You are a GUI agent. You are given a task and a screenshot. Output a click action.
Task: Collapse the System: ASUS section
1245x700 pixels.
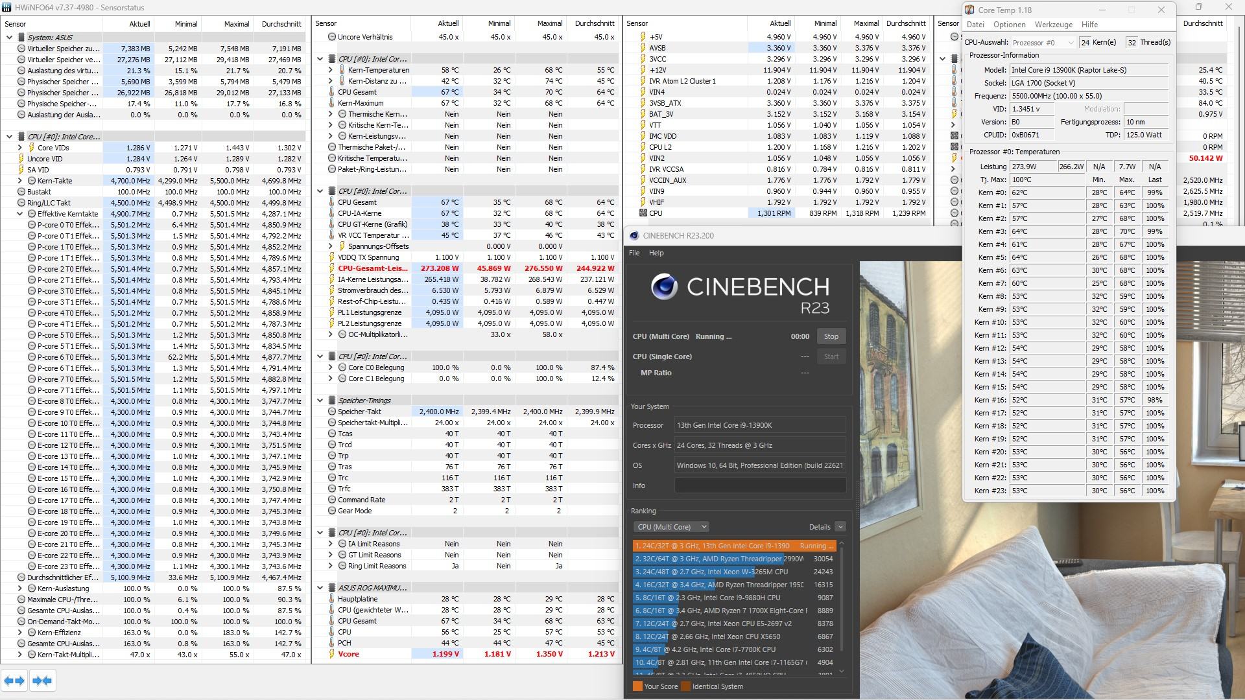[x=9, y=38]
